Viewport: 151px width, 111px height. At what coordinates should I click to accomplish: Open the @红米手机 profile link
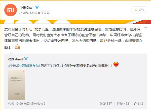tap(16, 59)
